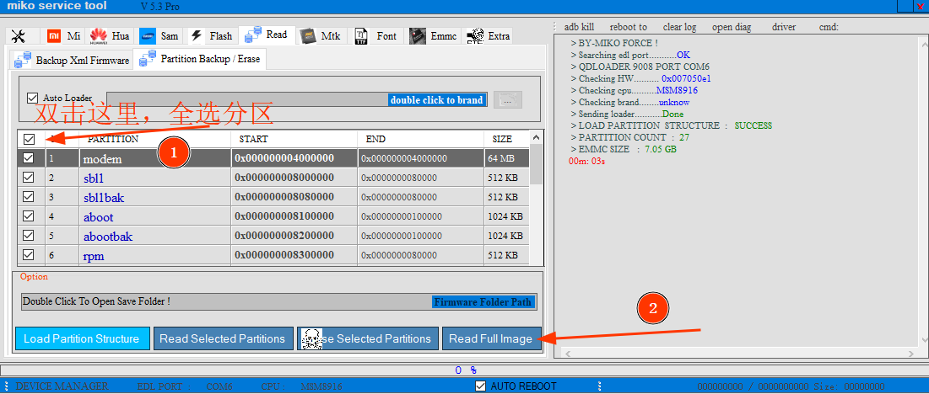929x394 pixels.
Task: Toggle the AUTO REBOOT checkbox
Action: click(x=481, y=386)
